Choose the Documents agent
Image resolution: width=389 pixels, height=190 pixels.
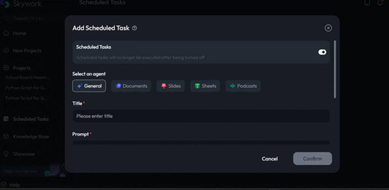tap(131, 86)
